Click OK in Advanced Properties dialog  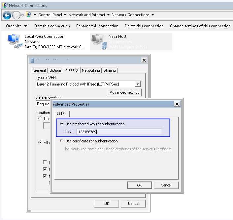pyautogui.click(x=139, y=185)
